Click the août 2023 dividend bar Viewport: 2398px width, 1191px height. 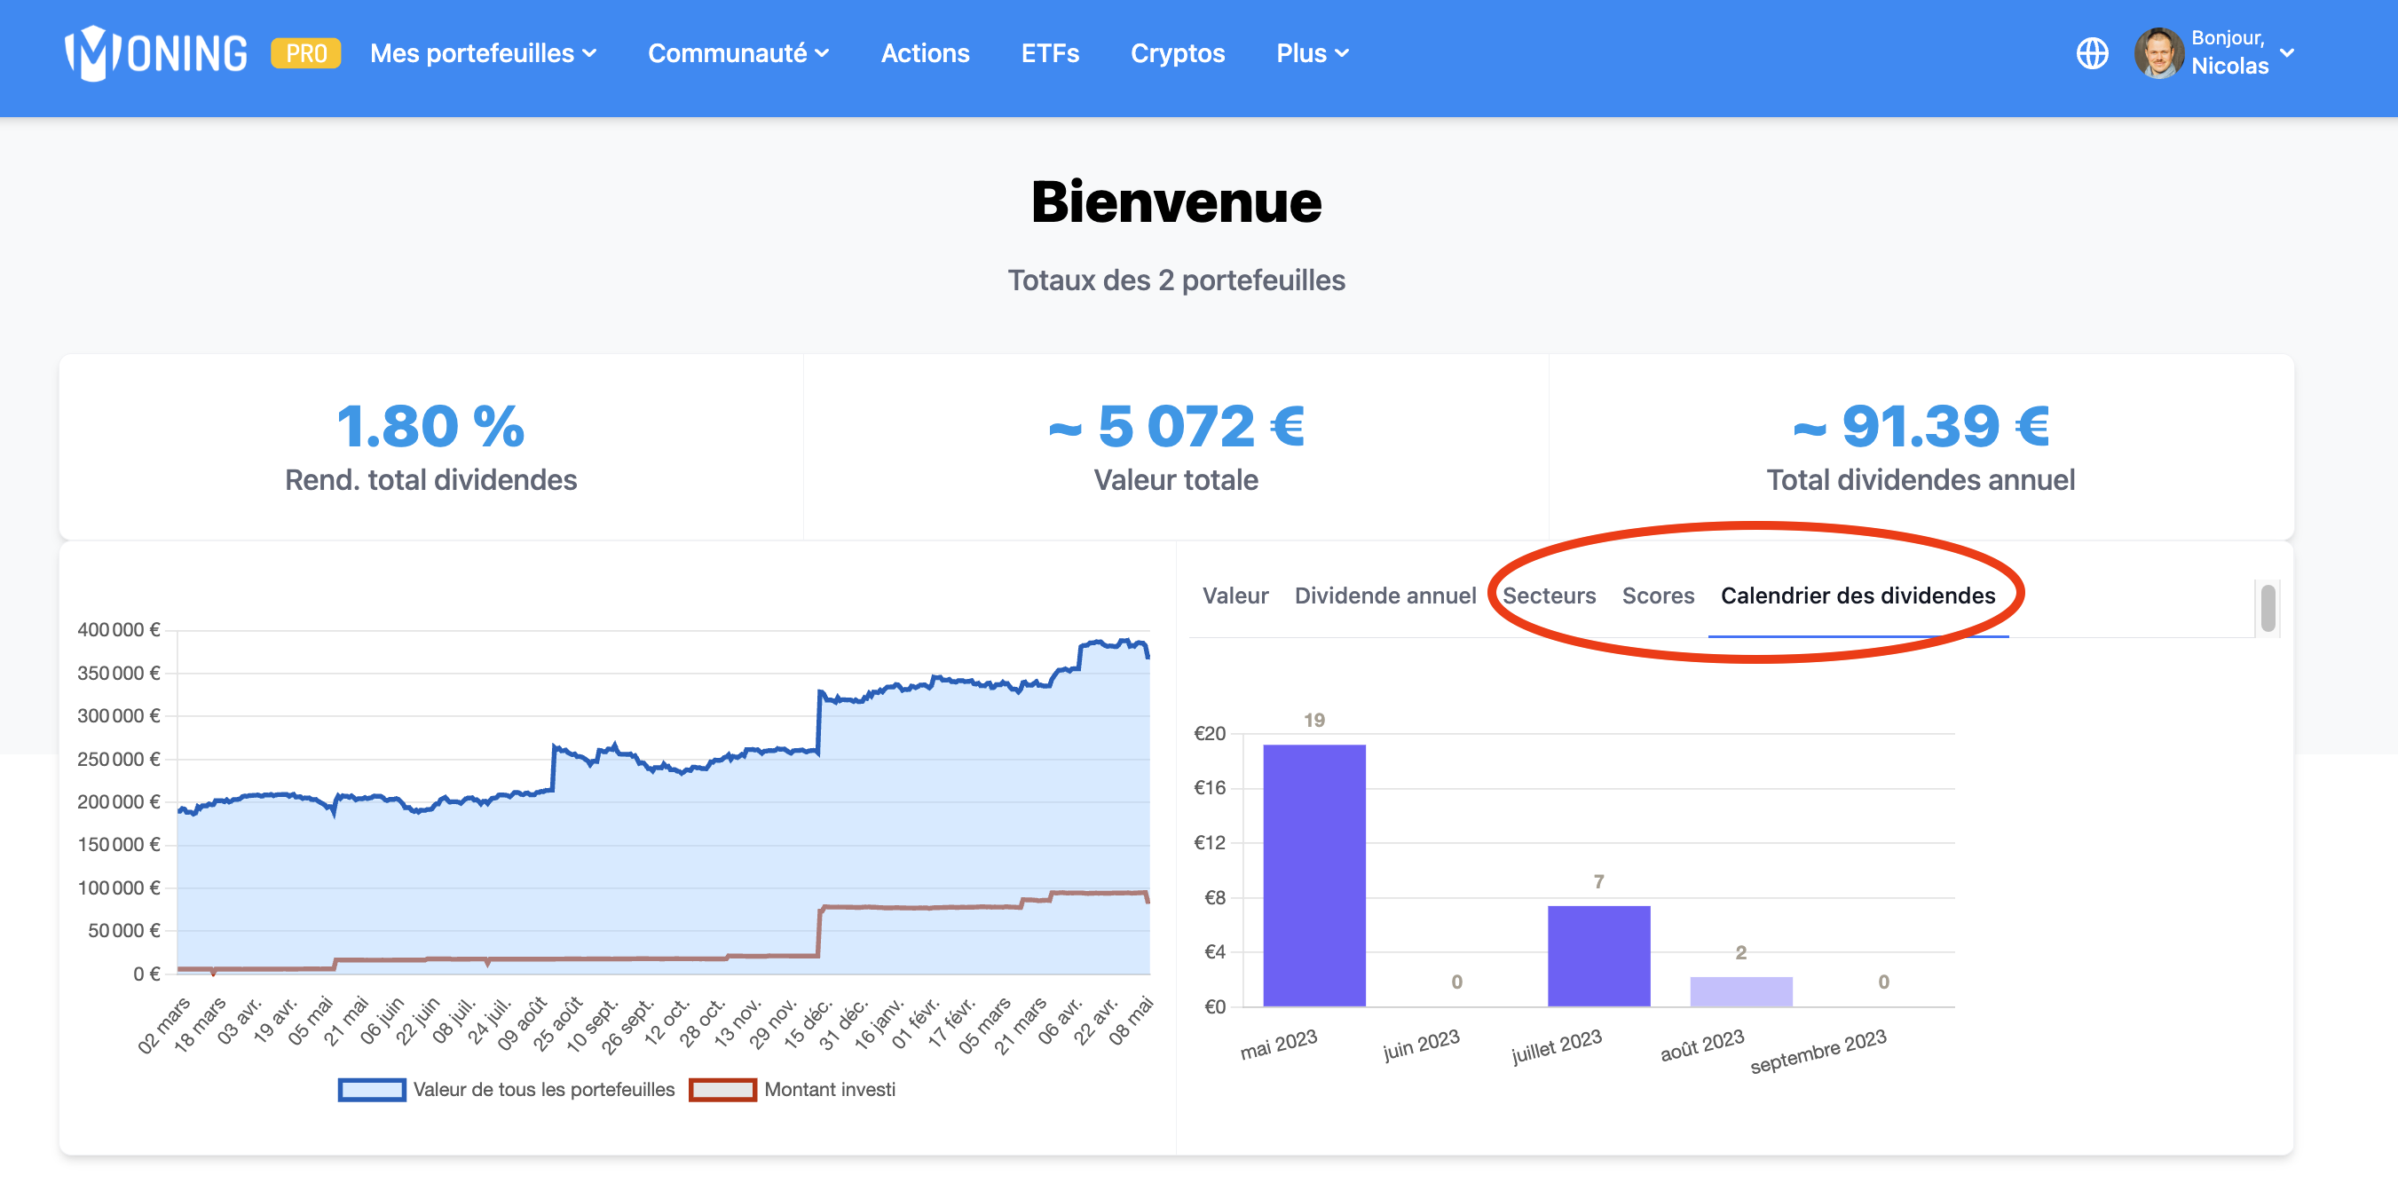click(1740, 990)
